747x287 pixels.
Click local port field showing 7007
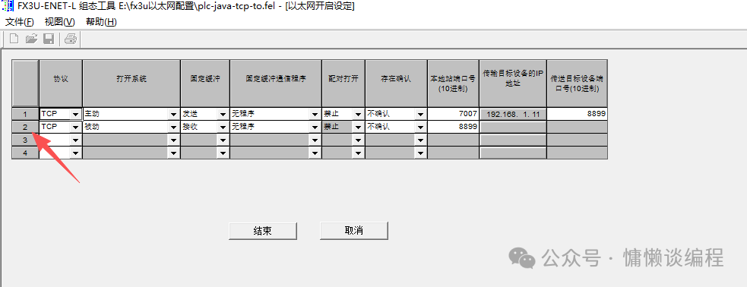pyautogui.click(x=453, y=114)
